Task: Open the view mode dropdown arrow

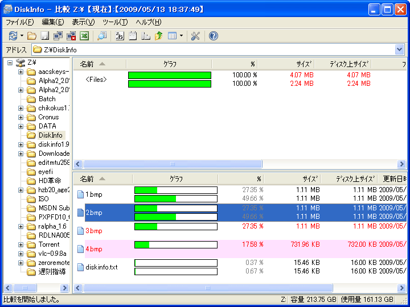Action: click(x=181, y=36)
